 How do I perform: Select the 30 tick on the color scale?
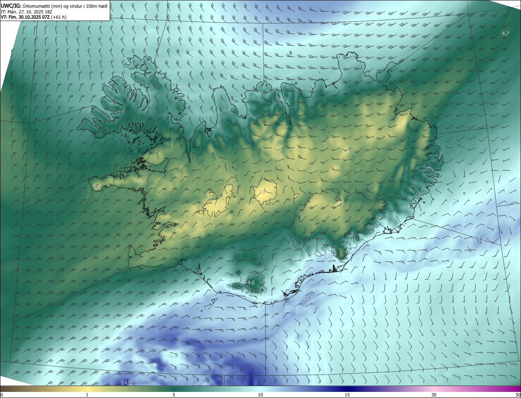coord(434,395)
